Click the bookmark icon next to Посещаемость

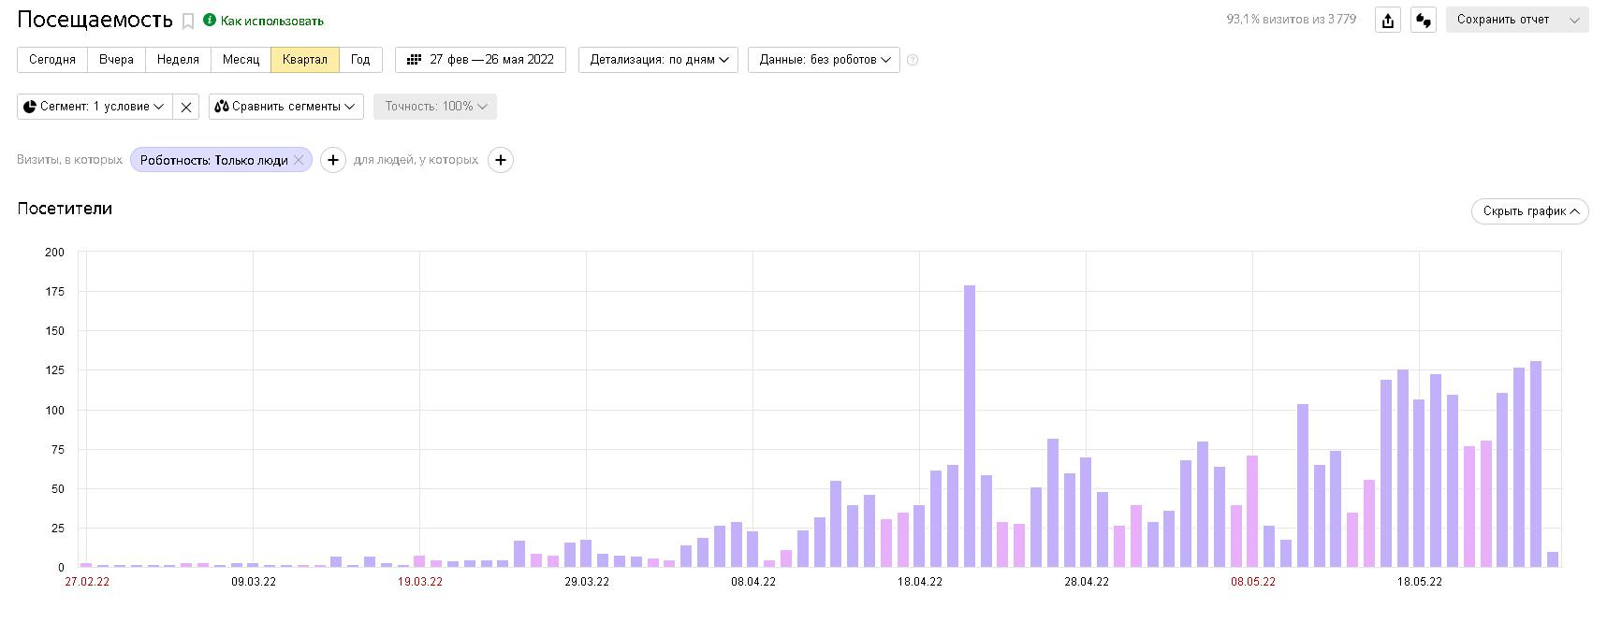(188, 22)
